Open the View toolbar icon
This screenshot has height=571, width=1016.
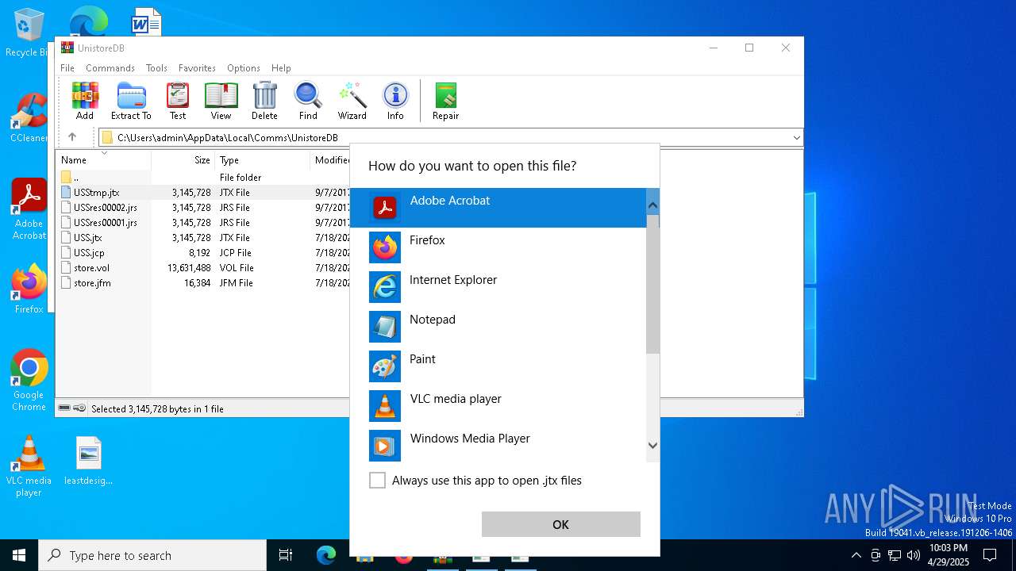pos(221,101)
